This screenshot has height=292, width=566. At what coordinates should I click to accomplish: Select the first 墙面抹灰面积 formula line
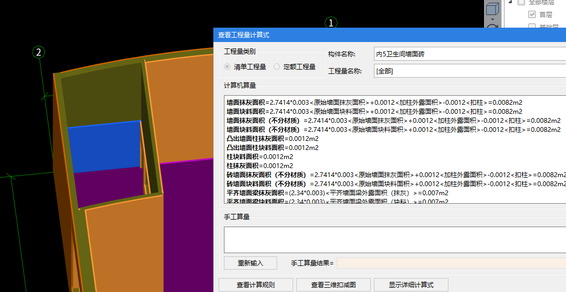tap(374, 103)
